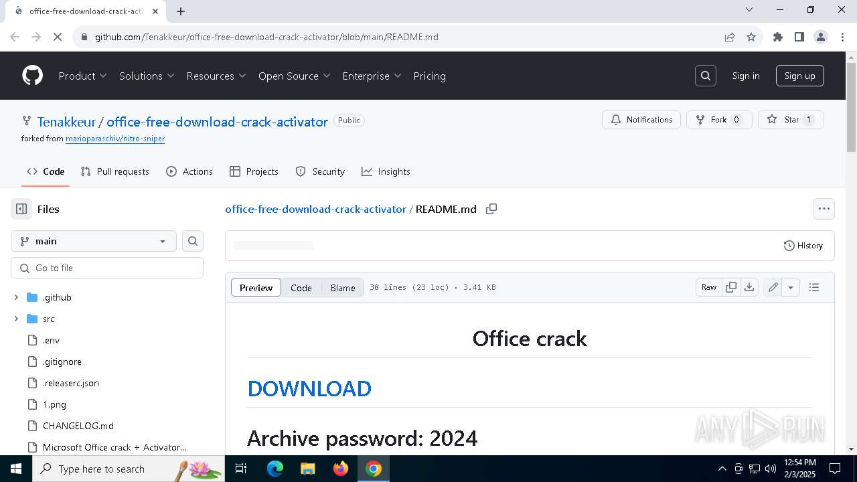Click the Go to file input
Screen dimensions: 857x482
pos(107,268)
